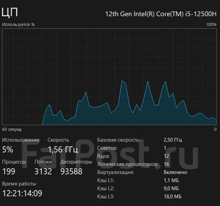Click the 60 секунд axis label

click(x=12, y=129)
